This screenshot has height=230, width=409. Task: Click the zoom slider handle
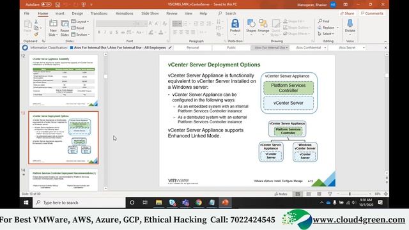[350, 194]
